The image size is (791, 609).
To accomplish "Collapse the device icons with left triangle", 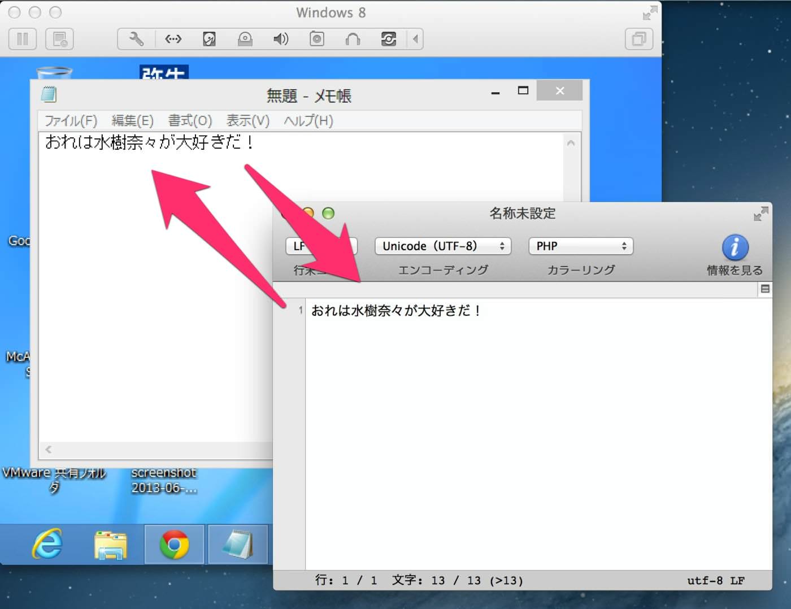I will (415, 39).
